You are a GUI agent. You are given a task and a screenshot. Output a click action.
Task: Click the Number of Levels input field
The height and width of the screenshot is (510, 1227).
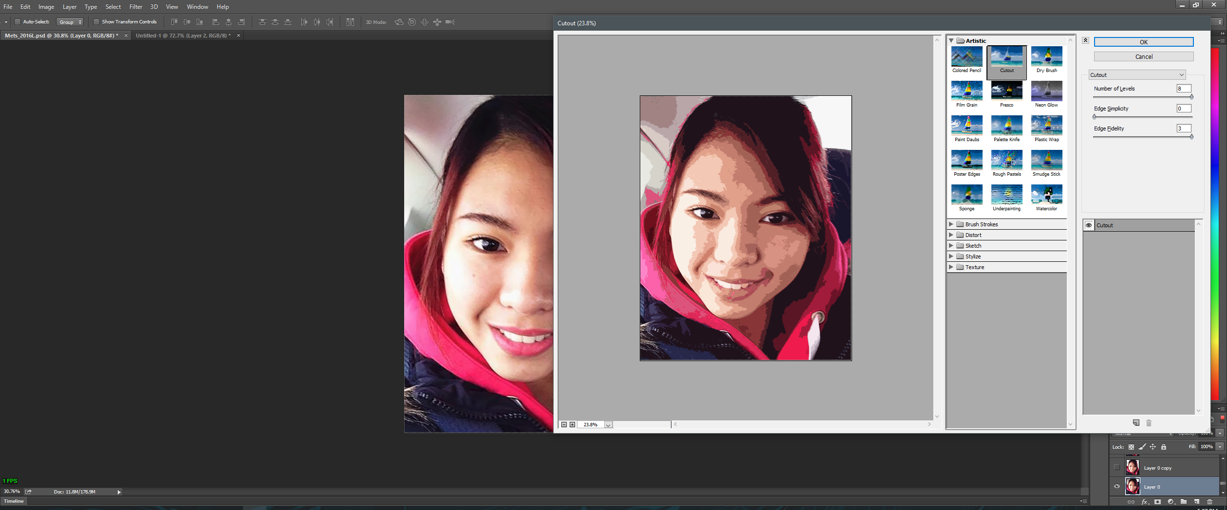[x=1184, y=89]
